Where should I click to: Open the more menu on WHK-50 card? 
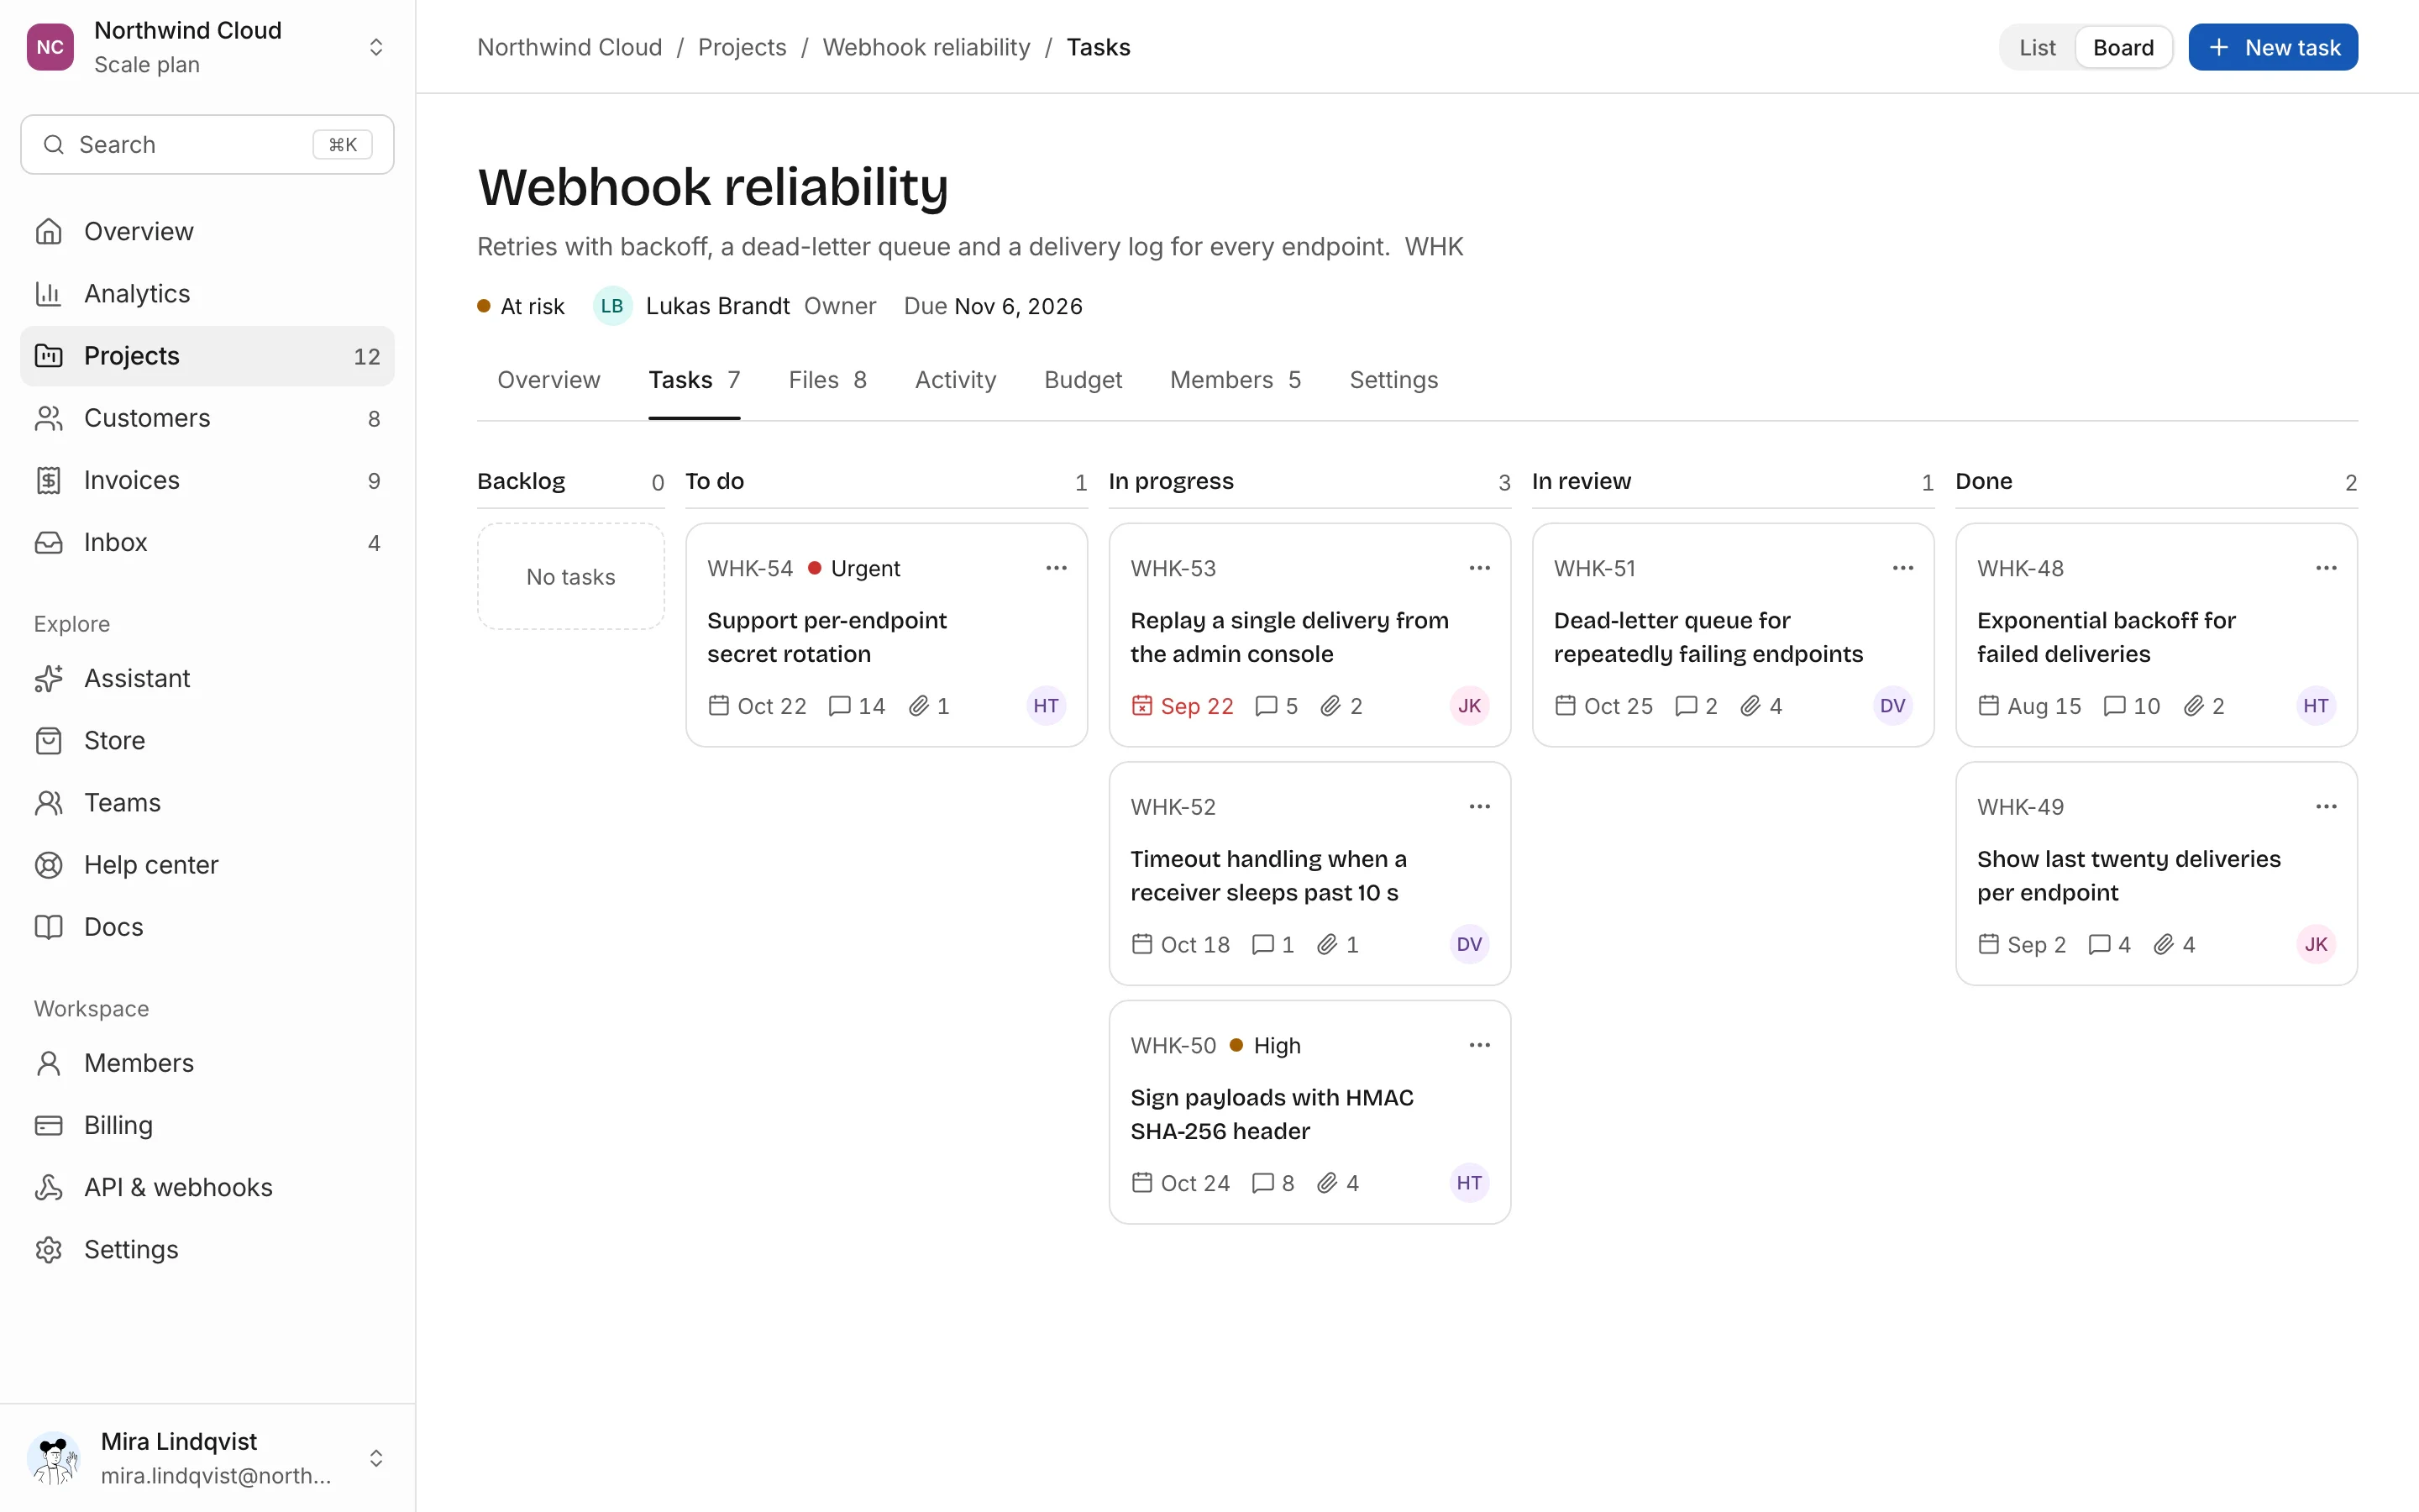point(1479,1045)
